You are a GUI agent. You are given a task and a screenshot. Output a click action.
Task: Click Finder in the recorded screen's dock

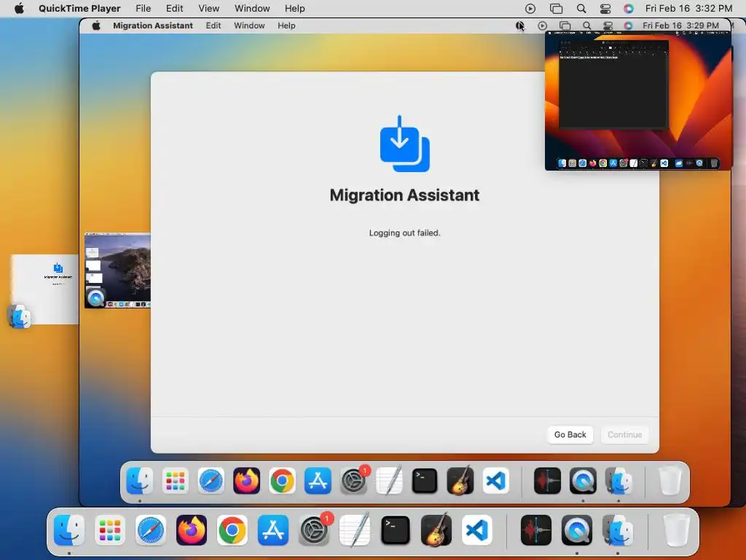139,481
